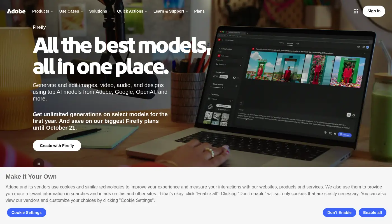Image resolution: width=392 pixels, height=224 pixels.
Task: Click the Sign in button
Action: pos(374,11)
